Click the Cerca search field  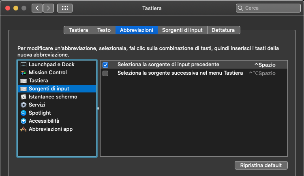268,8
